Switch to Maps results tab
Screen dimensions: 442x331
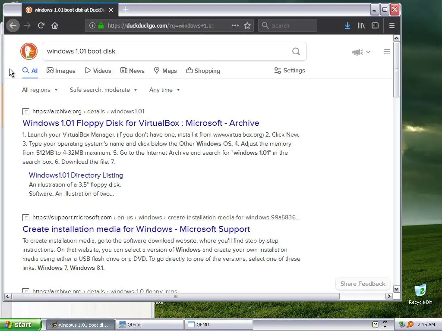click(165, 71)
